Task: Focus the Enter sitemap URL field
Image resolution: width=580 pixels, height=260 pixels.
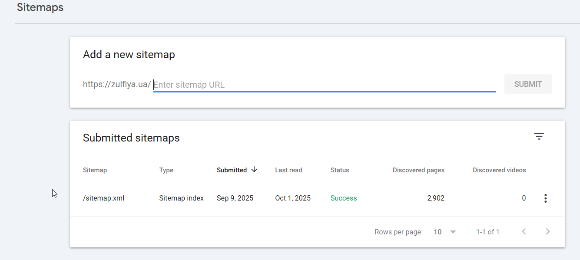Action: point(324,85)
